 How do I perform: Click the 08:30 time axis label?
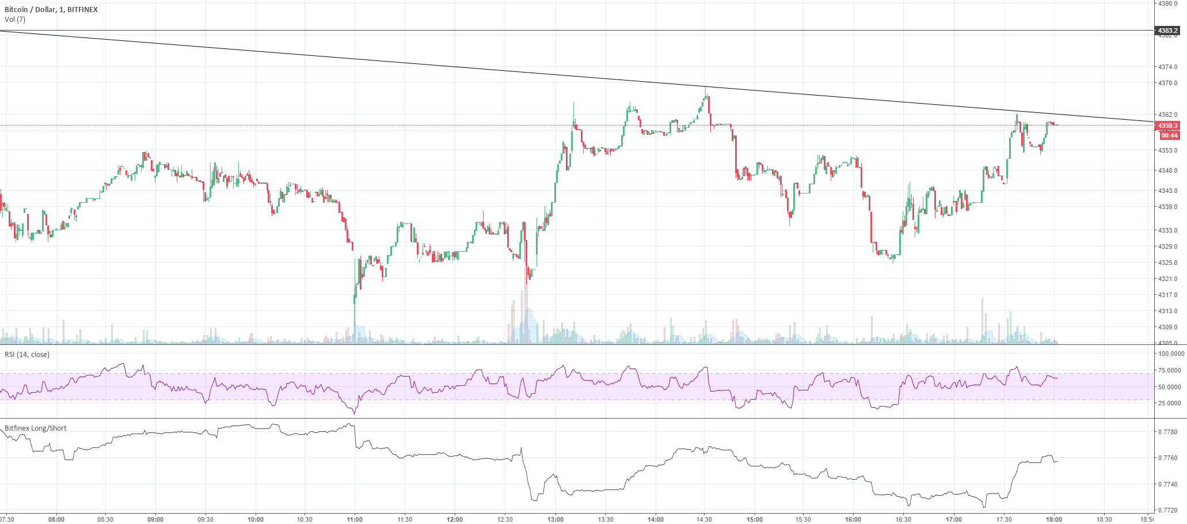click(x=106, y=519)
